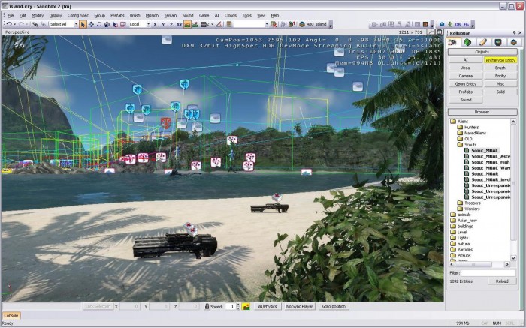
Task: Open the Undo history dropdown arrow
Action: click(x=15, y=24)
